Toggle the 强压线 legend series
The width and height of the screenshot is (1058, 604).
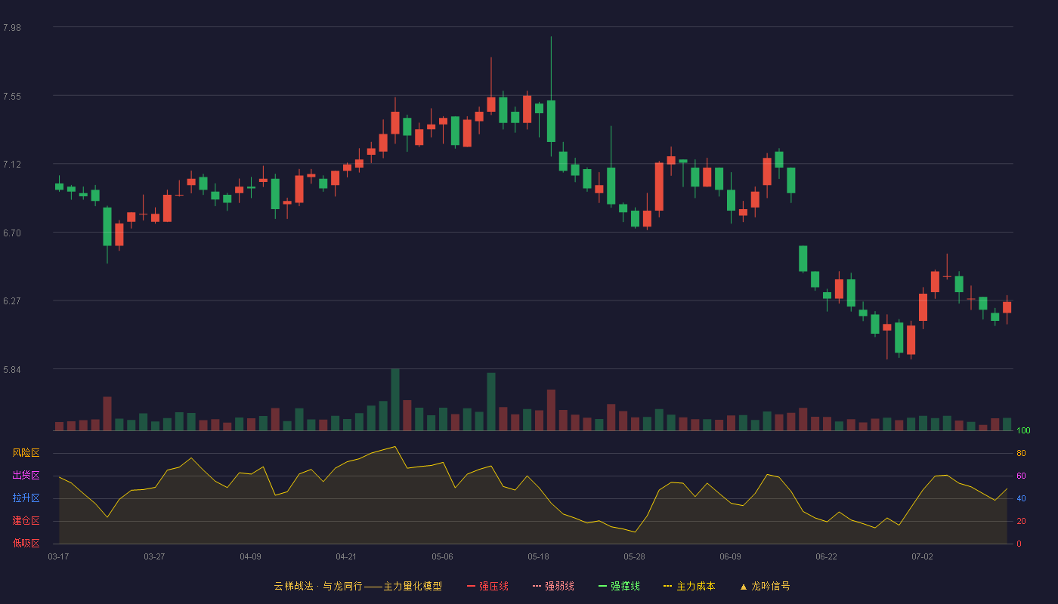point(487,586)
